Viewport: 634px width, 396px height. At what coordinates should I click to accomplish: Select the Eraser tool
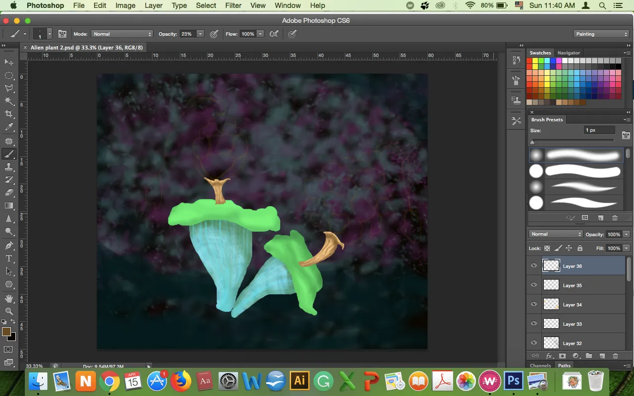point(9,193)
